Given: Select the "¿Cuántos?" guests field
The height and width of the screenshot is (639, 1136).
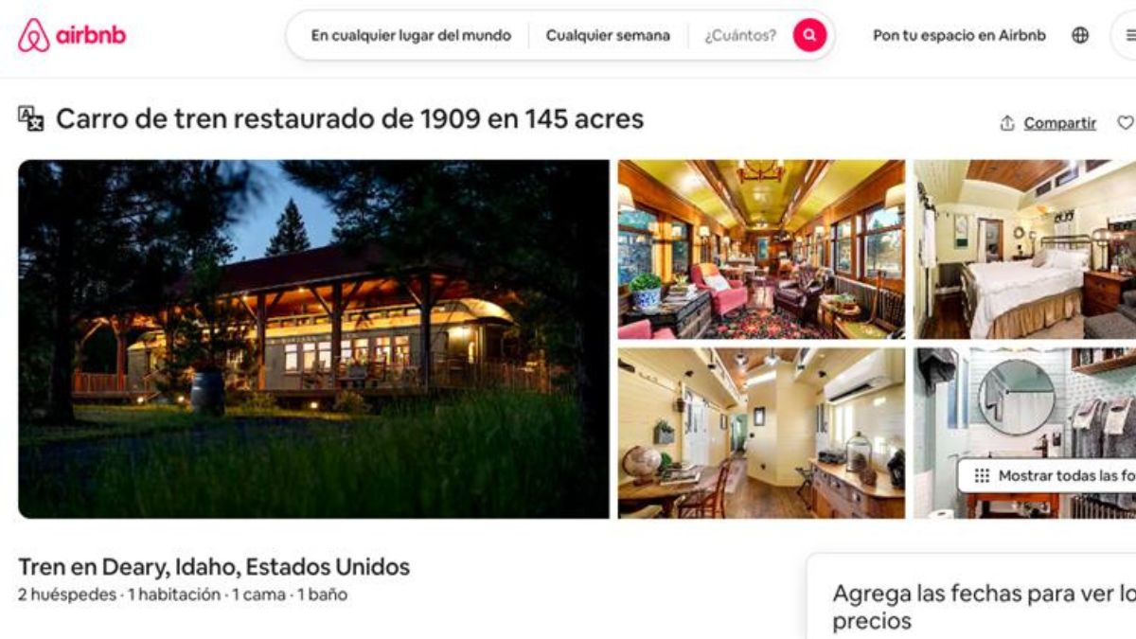Looking at the screenshot, I should pyautogui.click(x=740, y=36).
